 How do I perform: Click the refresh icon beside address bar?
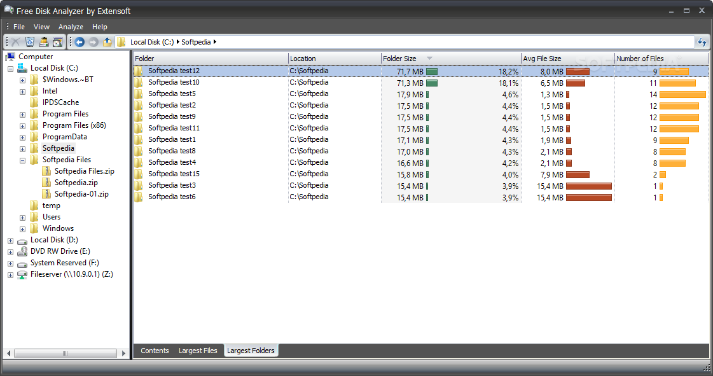tap(702, 42)
